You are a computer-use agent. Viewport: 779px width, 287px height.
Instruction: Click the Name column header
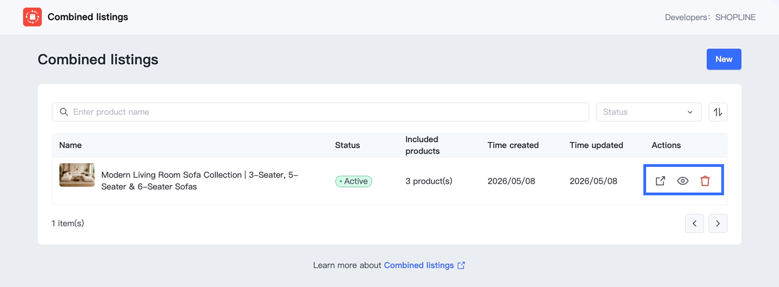[x=71, y=145]
